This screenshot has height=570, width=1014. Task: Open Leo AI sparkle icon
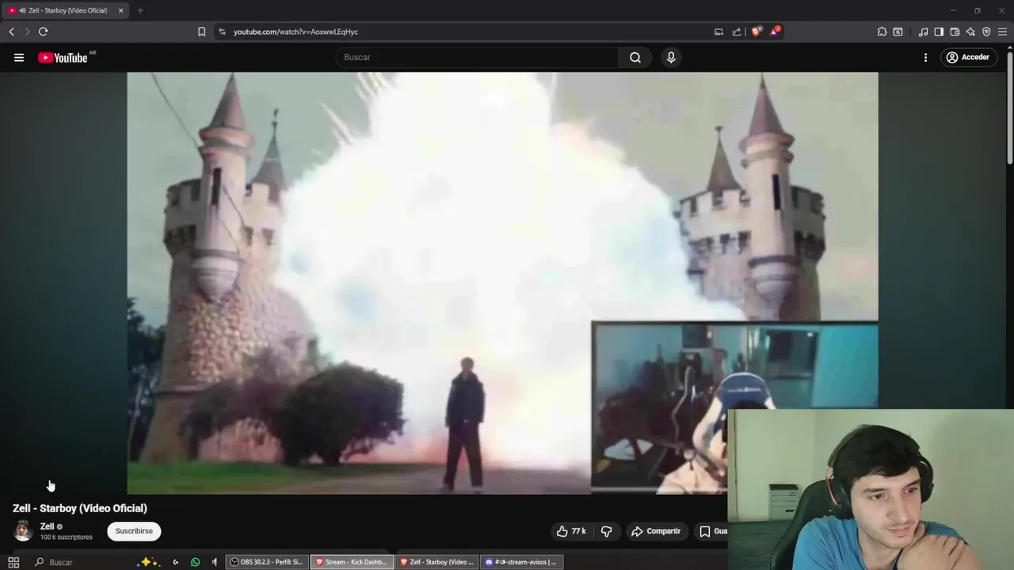(x=970, y=32)
